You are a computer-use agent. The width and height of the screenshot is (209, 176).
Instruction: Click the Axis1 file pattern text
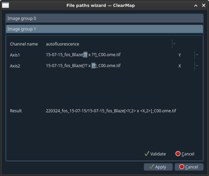83,55
